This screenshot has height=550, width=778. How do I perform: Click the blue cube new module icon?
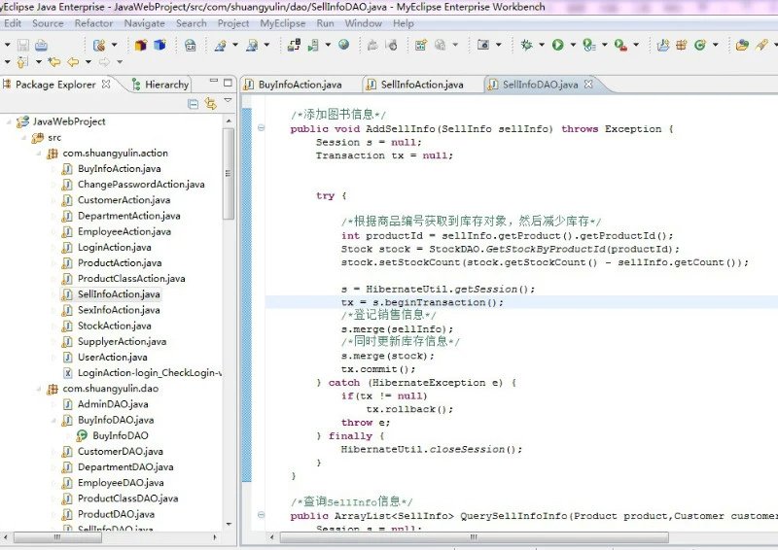click(x=159, y=45)
